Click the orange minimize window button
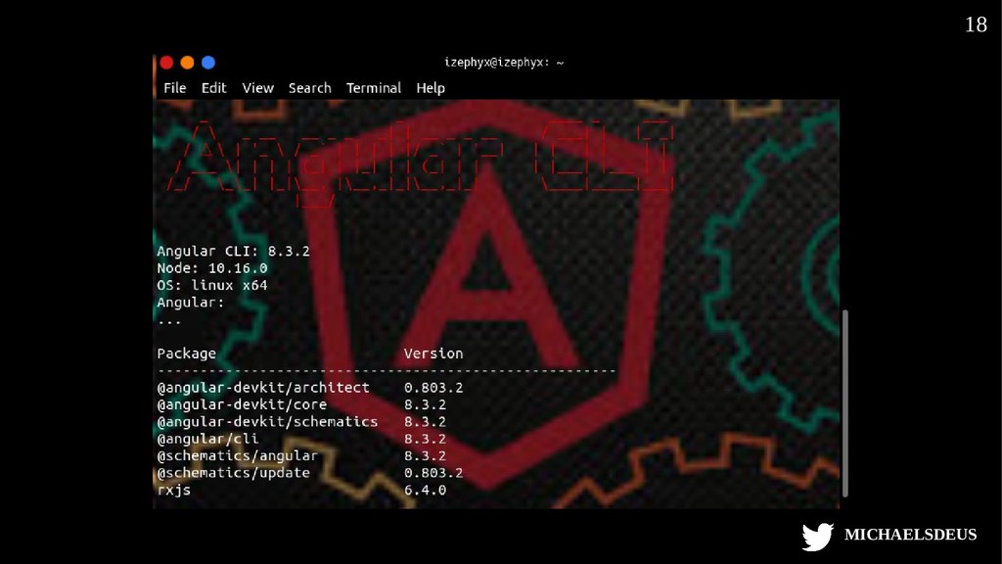Image resolution: width=1002 pixels, height=564 pixels. pyautogui.click(x=187, y=62)
